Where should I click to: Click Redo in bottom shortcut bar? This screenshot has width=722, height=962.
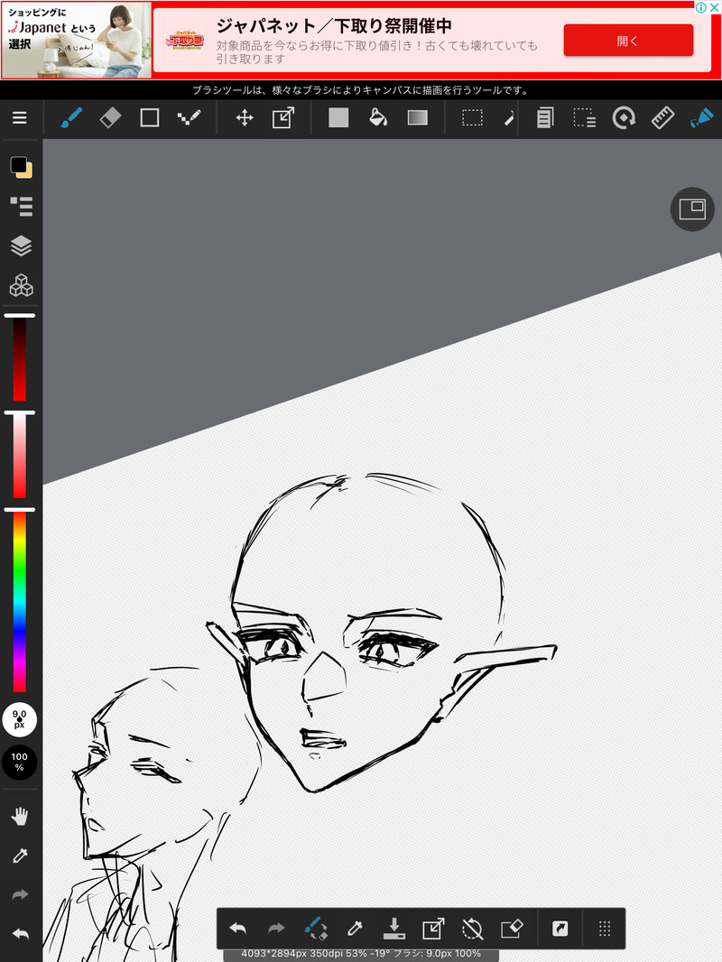click(x=277, y=929)
